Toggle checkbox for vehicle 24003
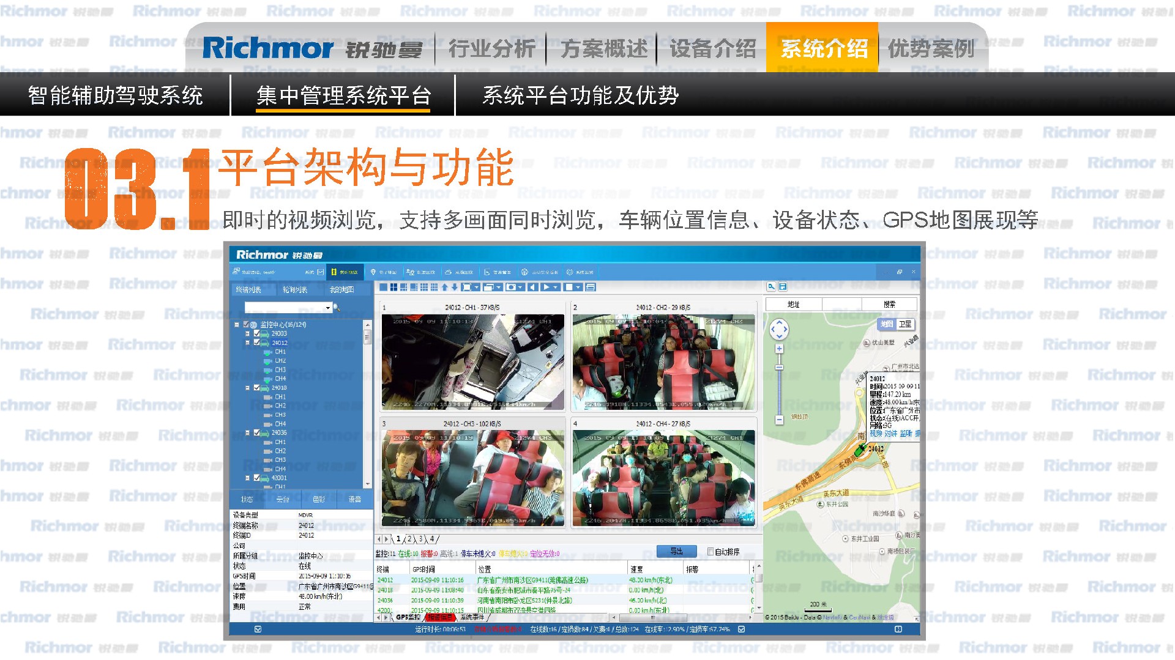The height and width of the screenshot is (660, 1175). point(257,334)
